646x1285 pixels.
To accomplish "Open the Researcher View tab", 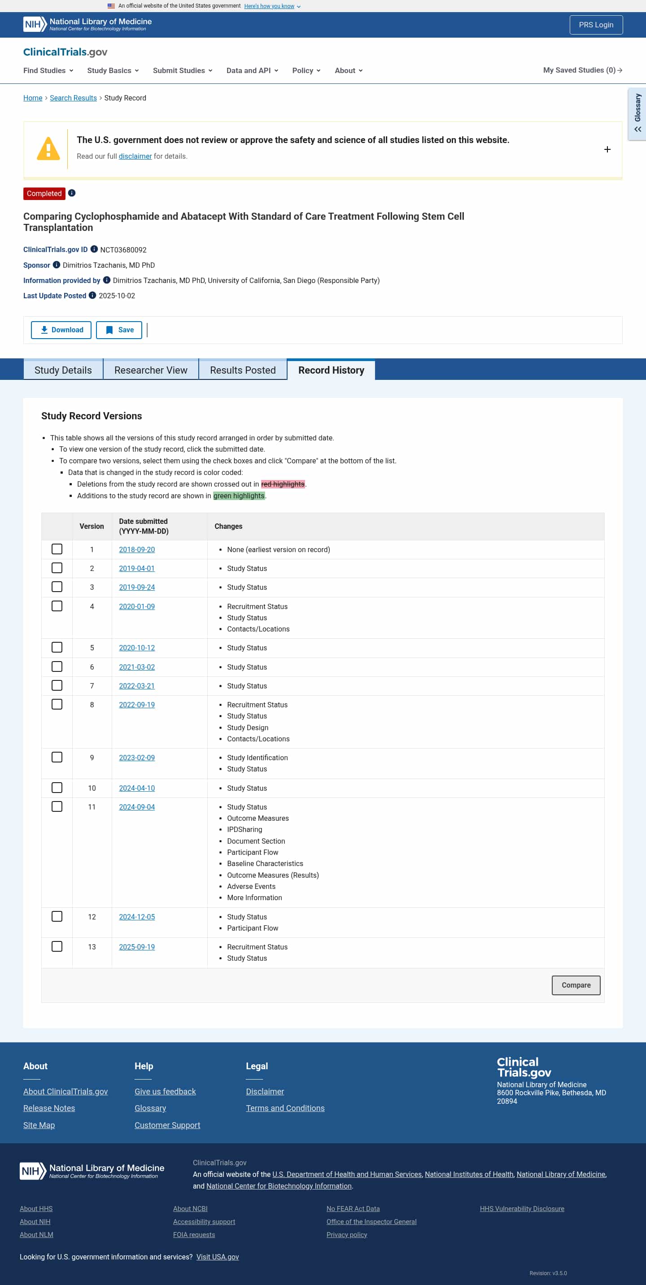I will point(151,370).
